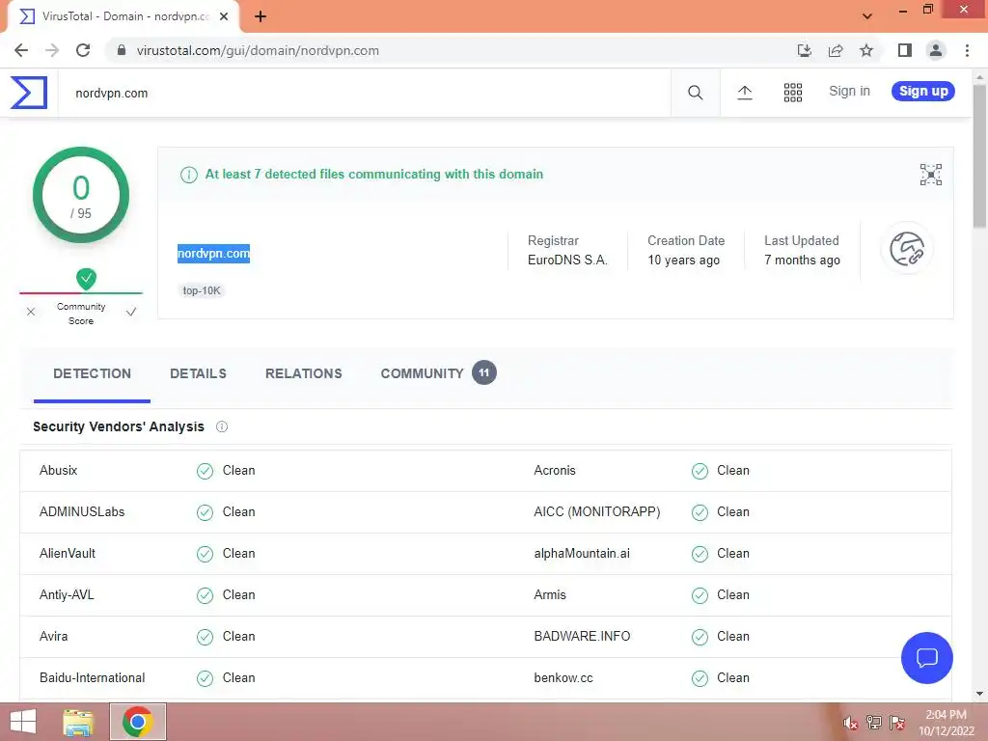Vote malicious with community score X
Screen dimensions: 988x741
pos(31,312)
